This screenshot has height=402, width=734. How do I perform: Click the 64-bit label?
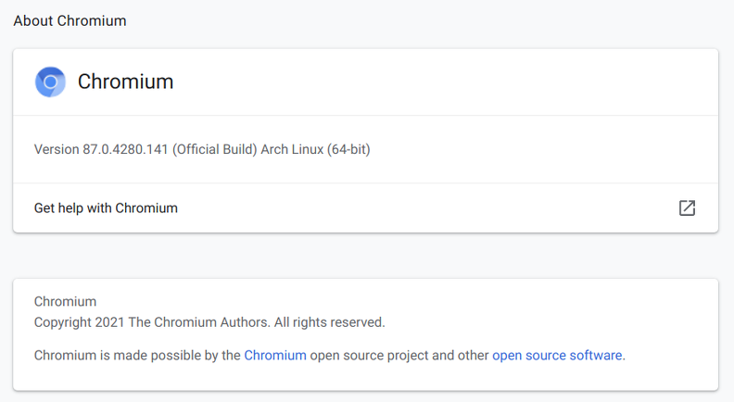(x=348, y=149)
